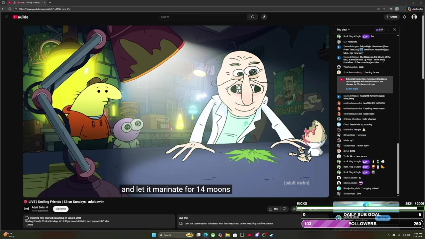Reload the page in the browser
This screenshot has width=425, height=239.
click(x=9, y=9)
